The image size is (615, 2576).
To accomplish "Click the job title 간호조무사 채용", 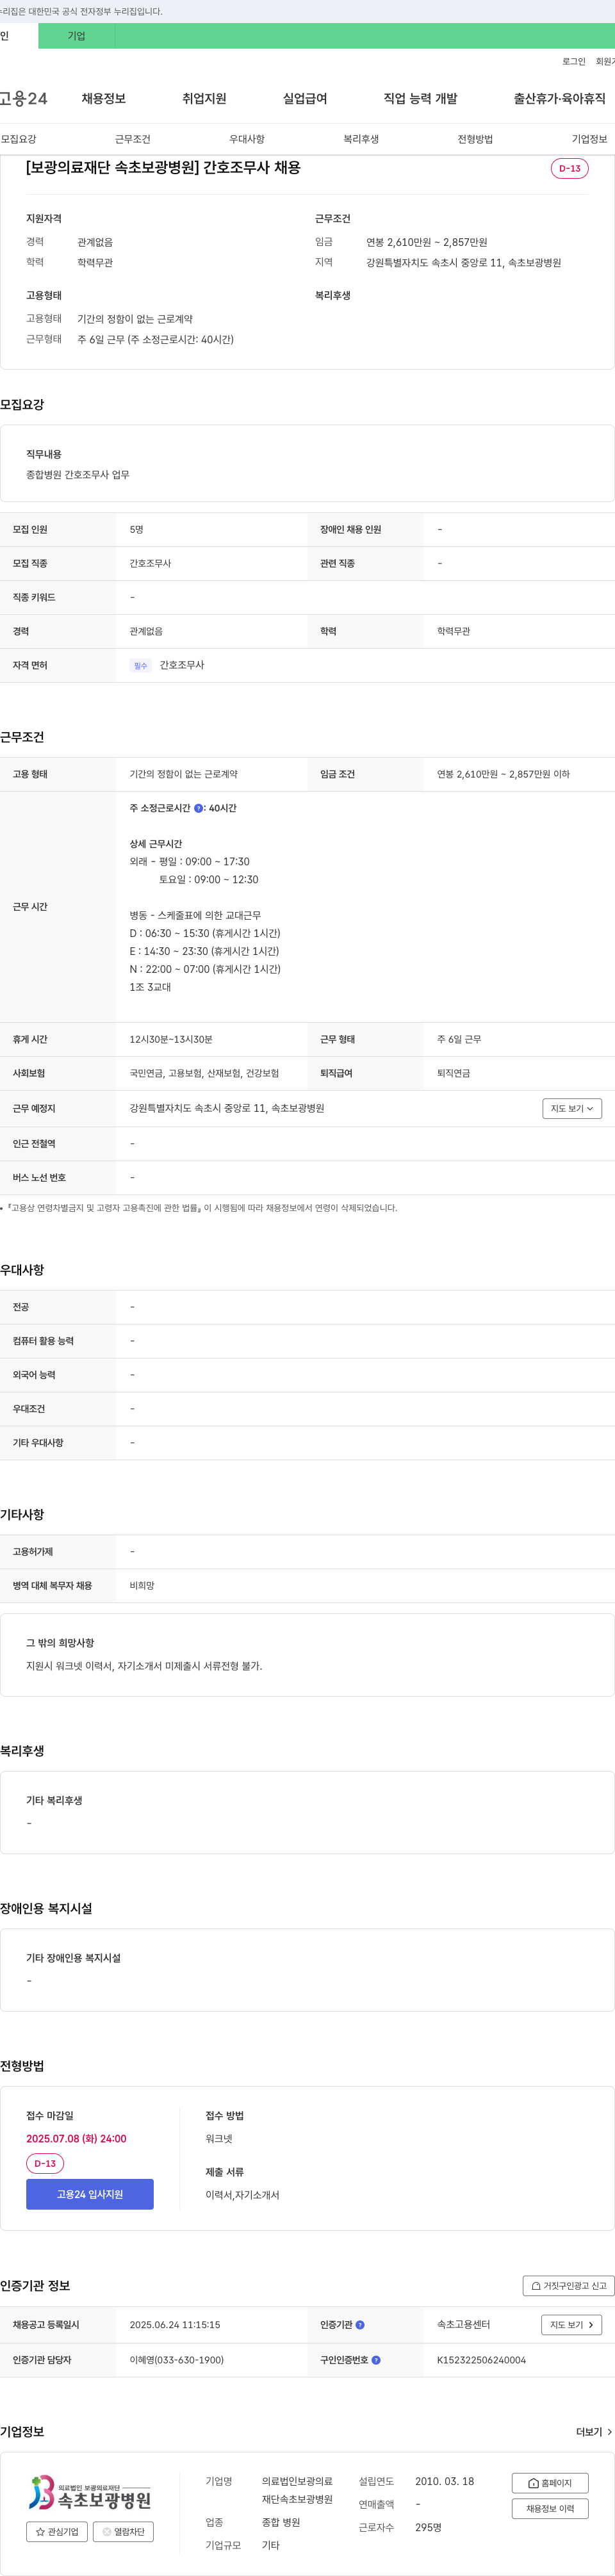I will tap(163, 167).
